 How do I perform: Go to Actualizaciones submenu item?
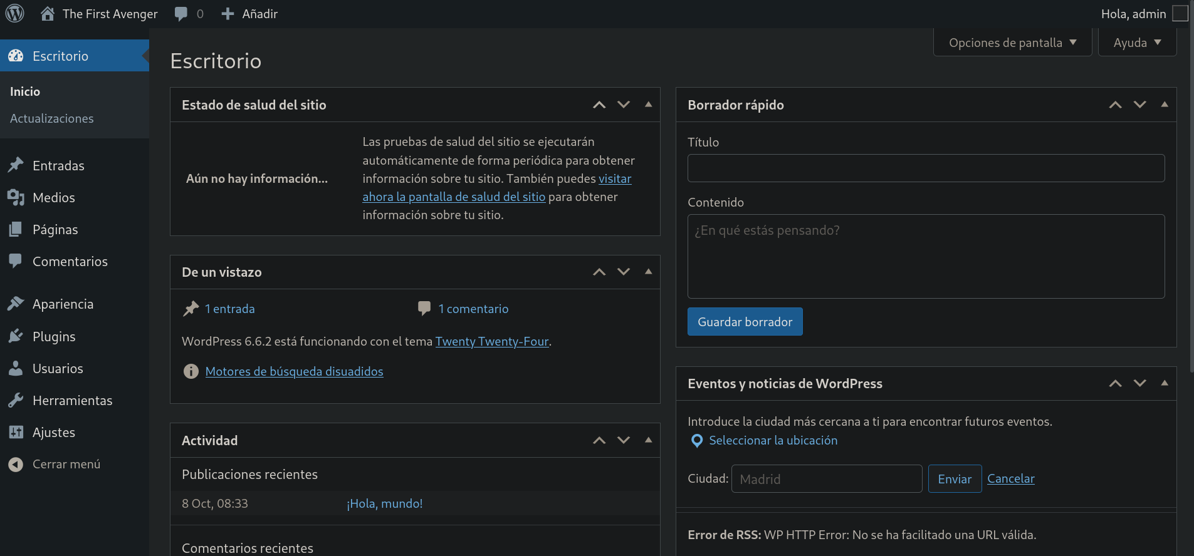pos(52,118)
